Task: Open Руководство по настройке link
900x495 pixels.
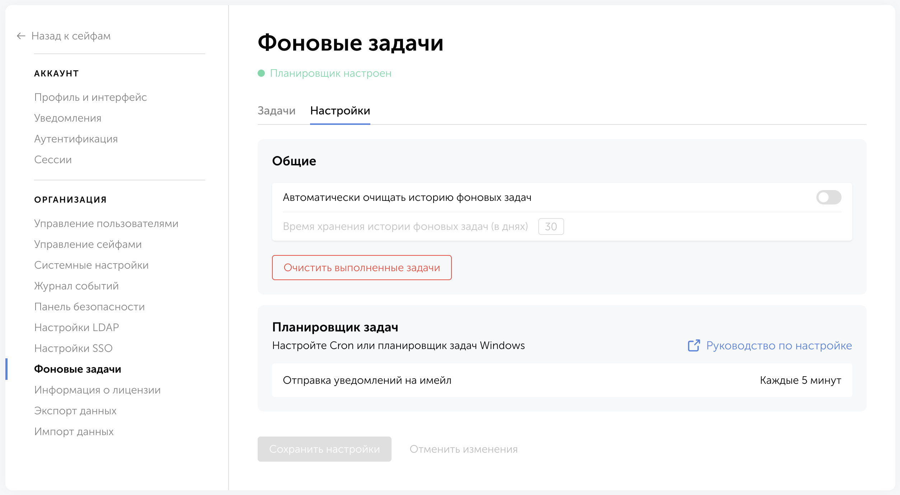Action: pos(779,345)
